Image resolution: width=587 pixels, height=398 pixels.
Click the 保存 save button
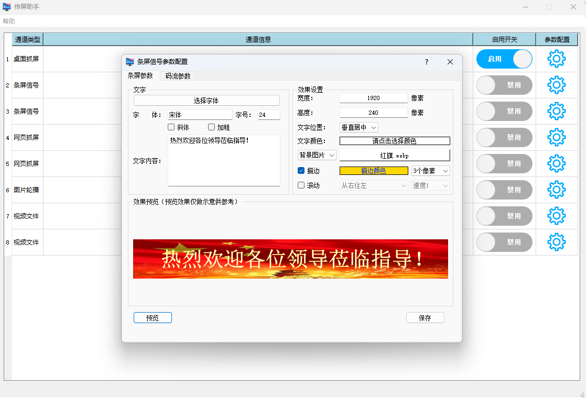tap(425, 318)
